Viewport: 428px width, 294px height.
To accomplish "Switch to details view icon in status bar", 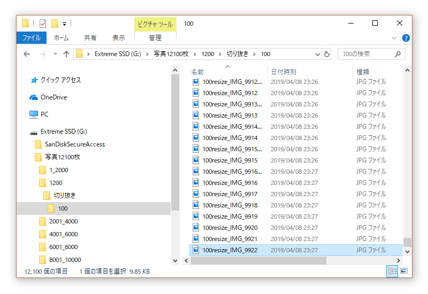I will point(392,271).
